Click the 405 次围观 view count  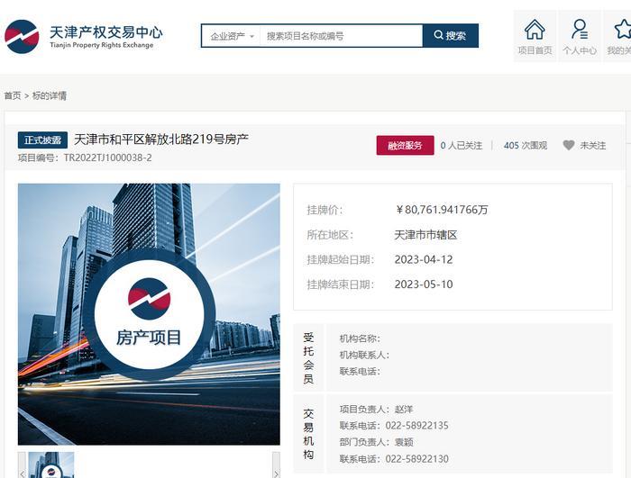pos(525,145)
